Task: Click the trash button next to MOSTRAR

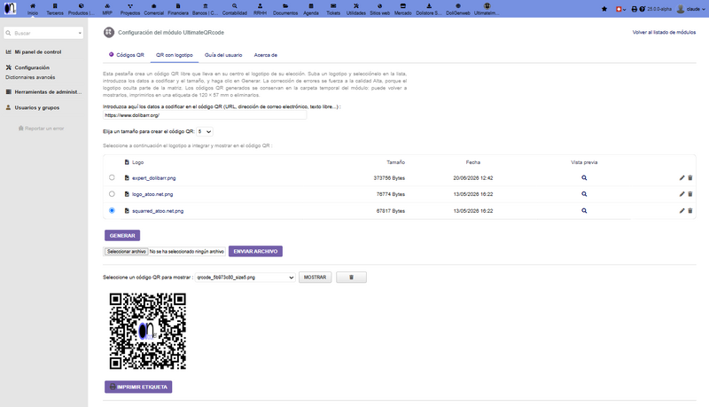Action: pyautogui.click(x=351, y=278)
